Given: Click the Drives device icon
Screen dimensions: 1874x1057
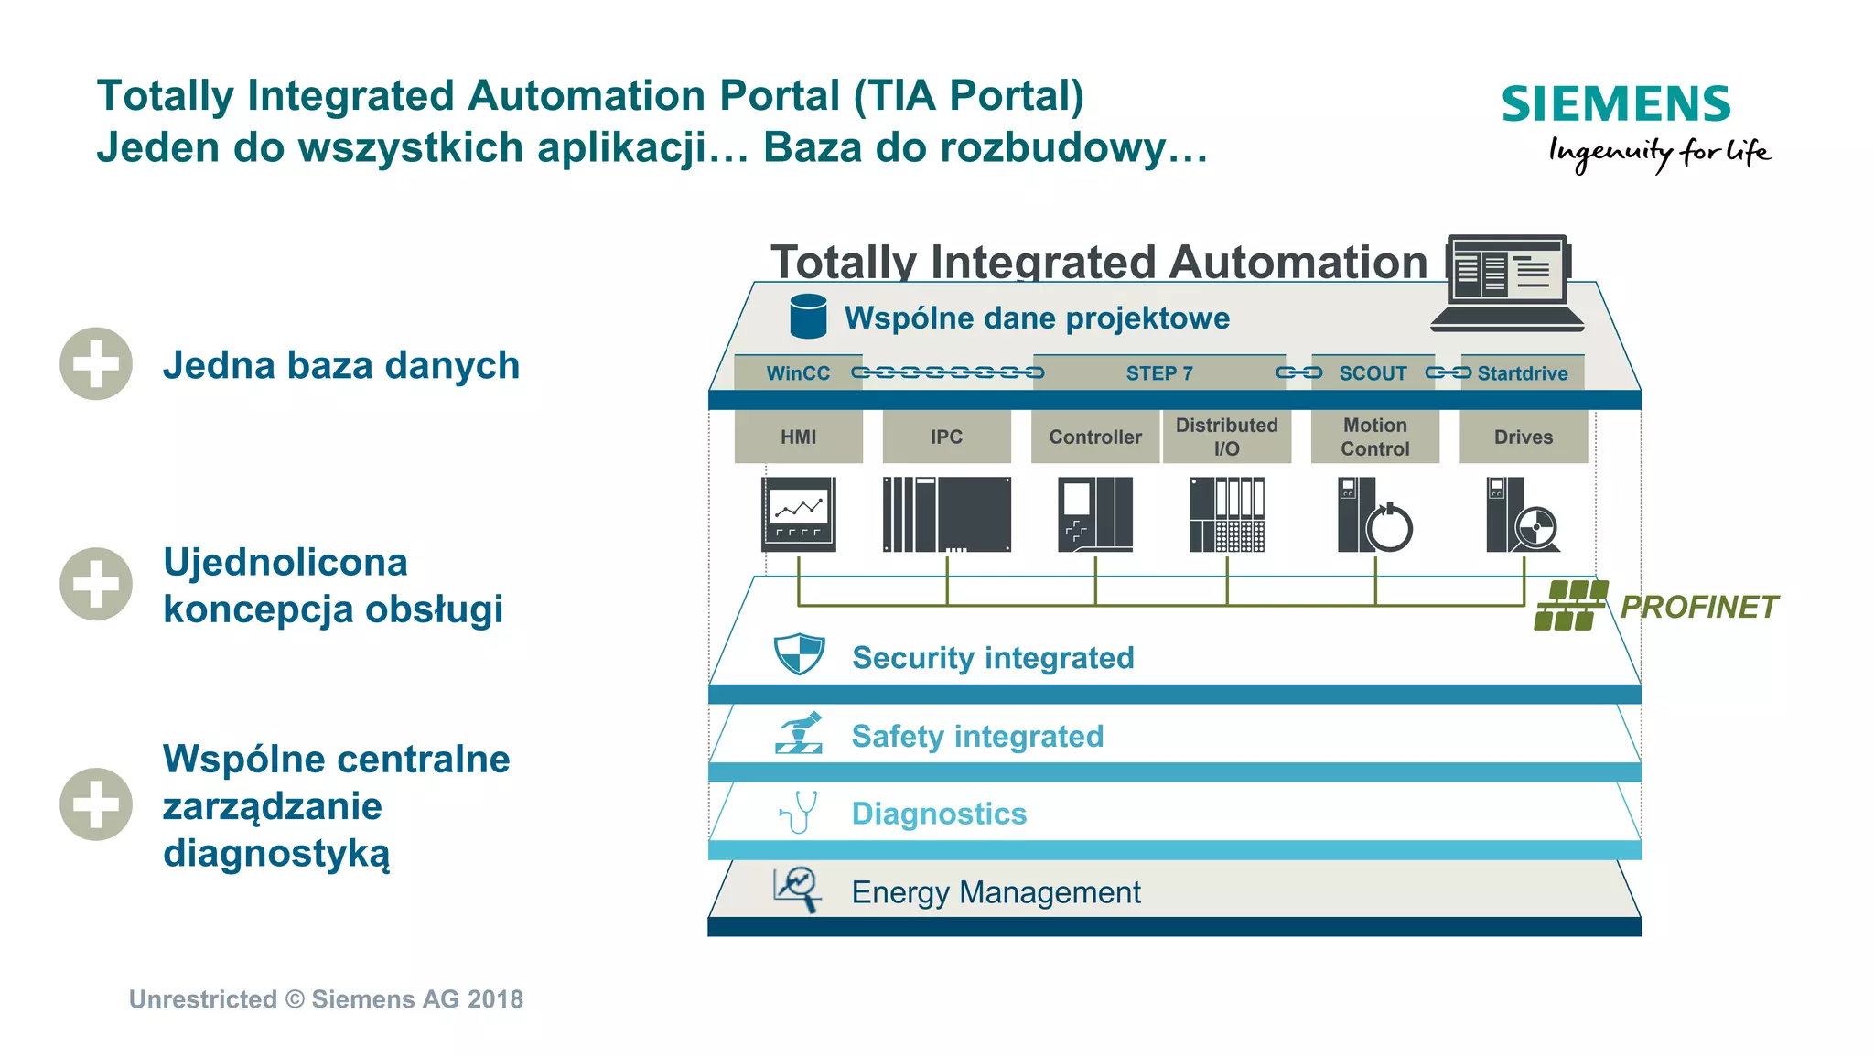Looking at the screenshot, I should click(1524, 513).
